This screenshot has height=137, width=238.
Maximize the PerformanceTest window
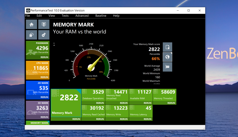point(188,10)
